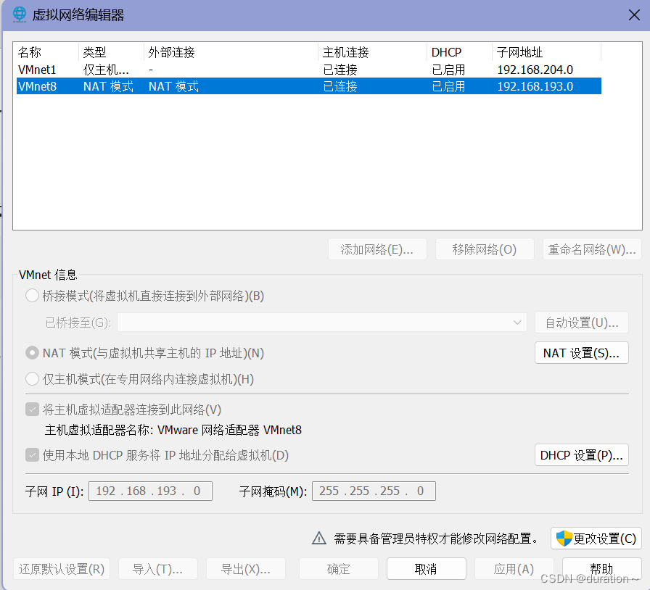This screenshot has height=590, width=650.
Task: Select the VMnet1 network row
Action: (x=145, y=69)
